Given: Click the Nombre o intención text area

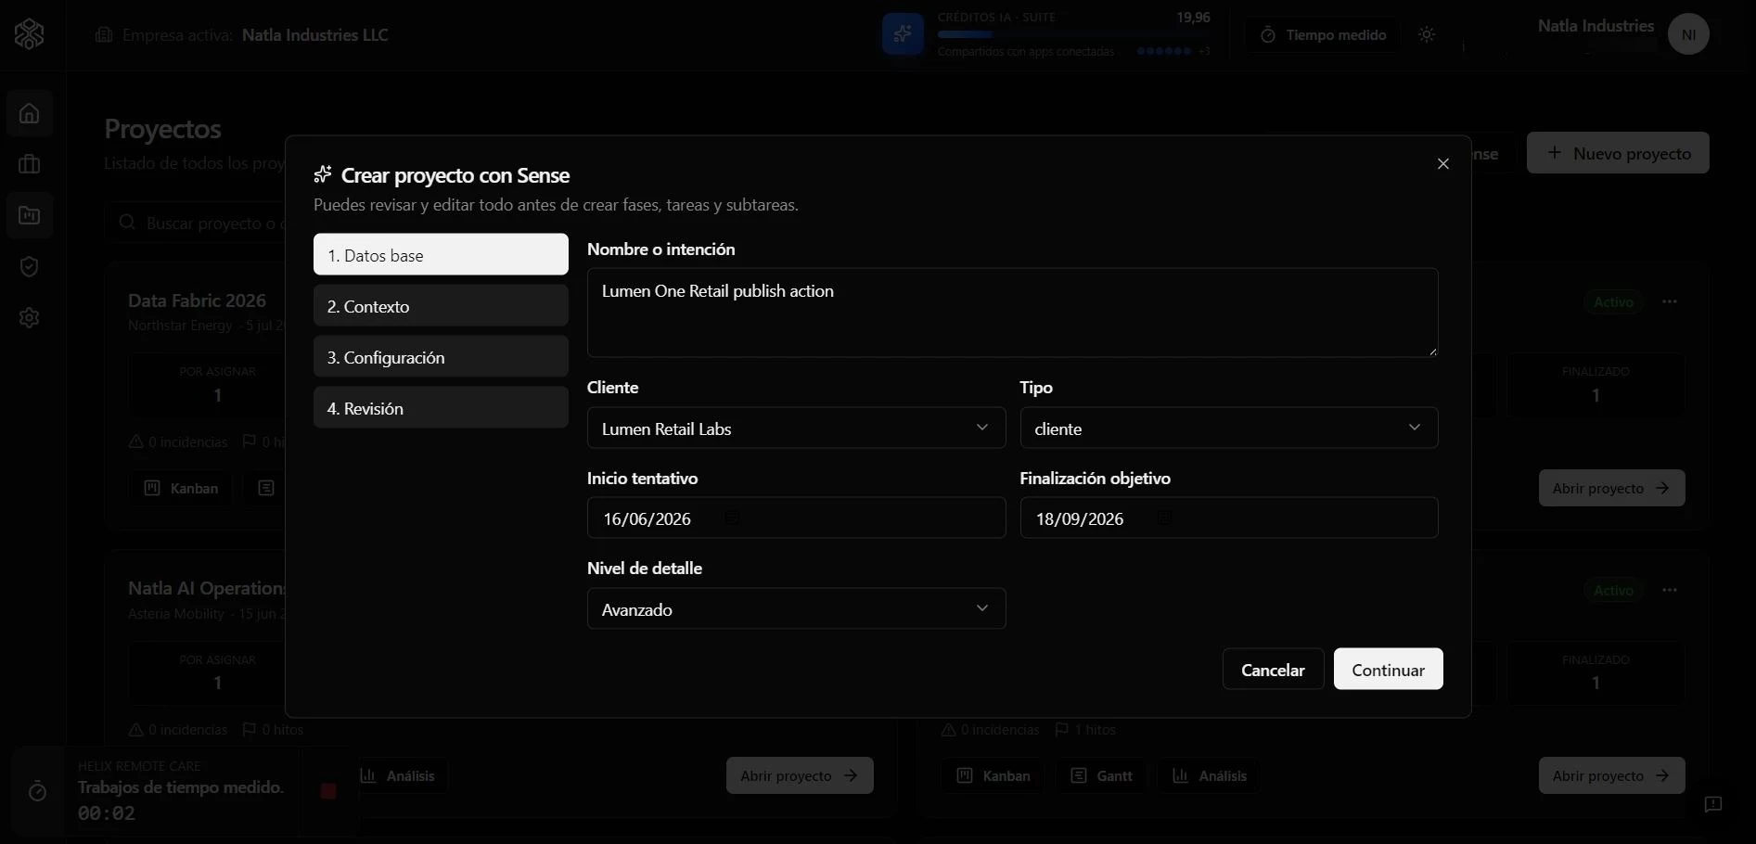Looking at the screenshot, I should [x=1012, y=313].
